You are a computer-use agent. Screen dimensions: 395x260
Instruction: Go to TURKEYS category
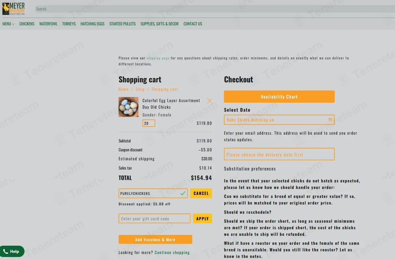(x=69, y=24)
